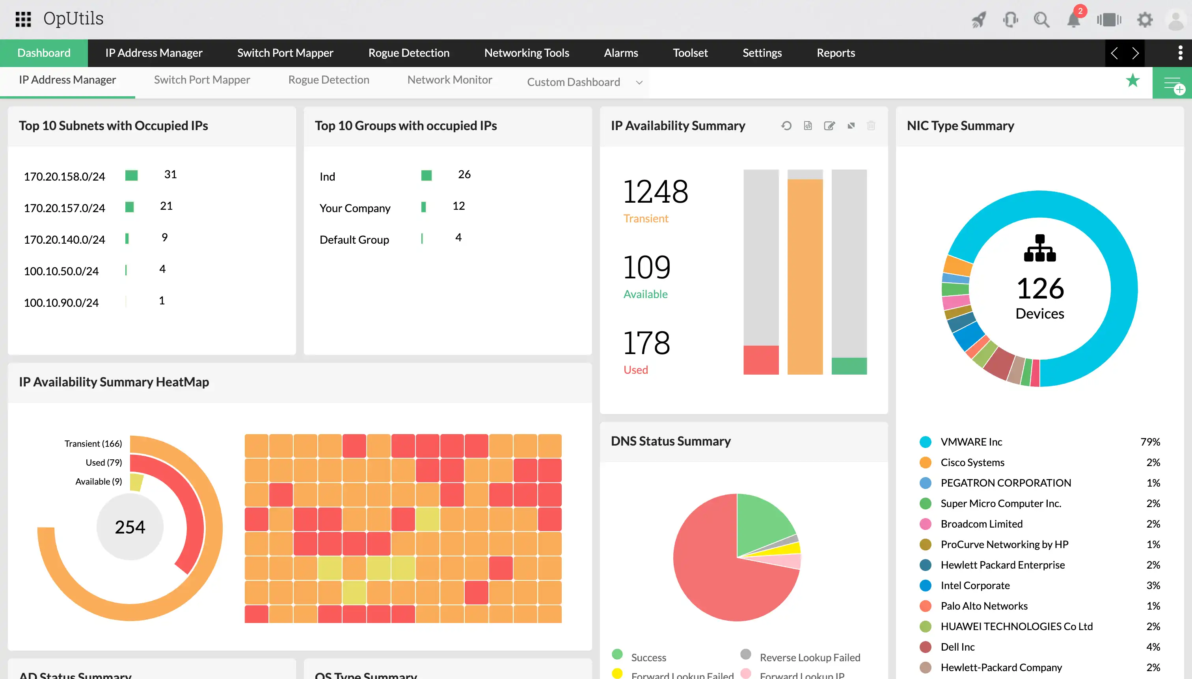This screenshot has height=679, width=1192.
Task: Select the 170.20.158.0/24 subnet link
Action: point(64,176)
